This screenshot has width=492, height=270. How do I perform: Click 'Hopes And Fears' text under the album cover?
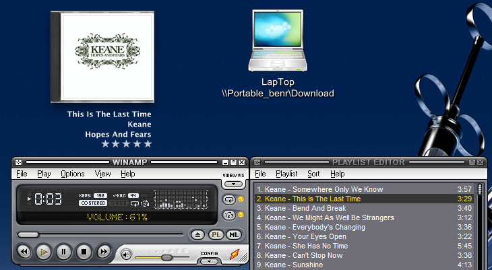(118, 135)
